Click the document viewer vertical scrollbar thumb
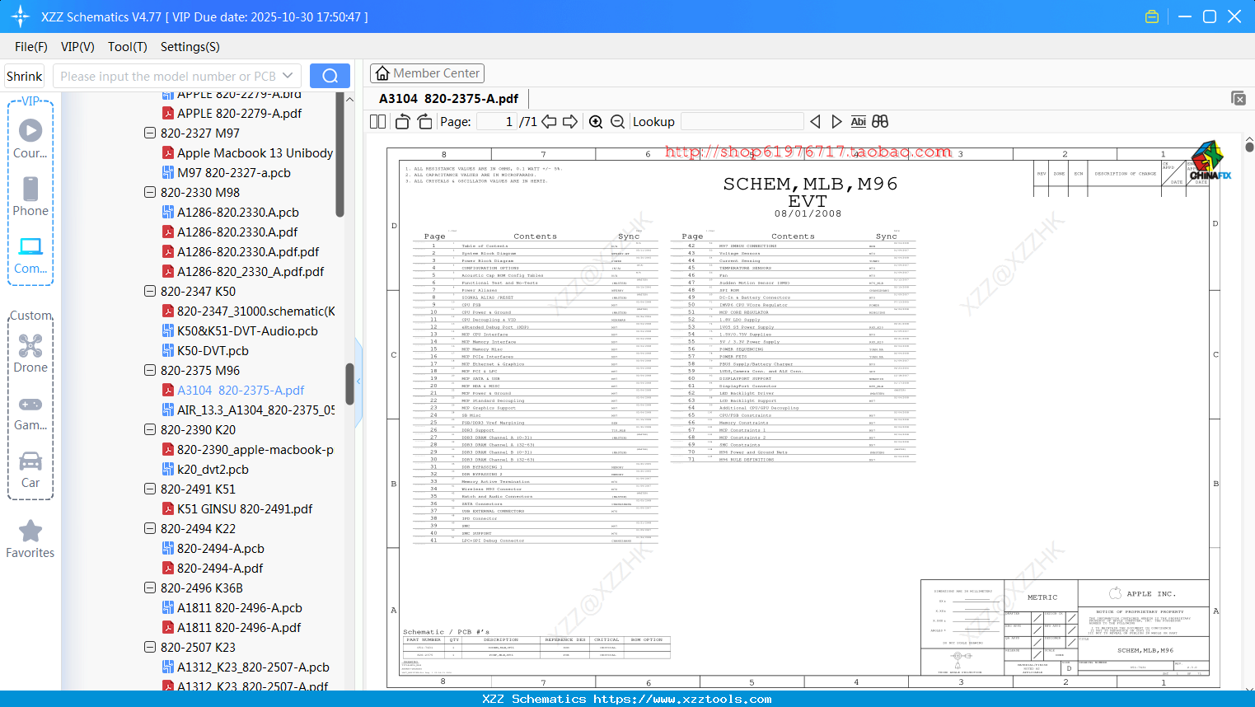The width and height of the screenshot is (1255, 707). 1249,147
